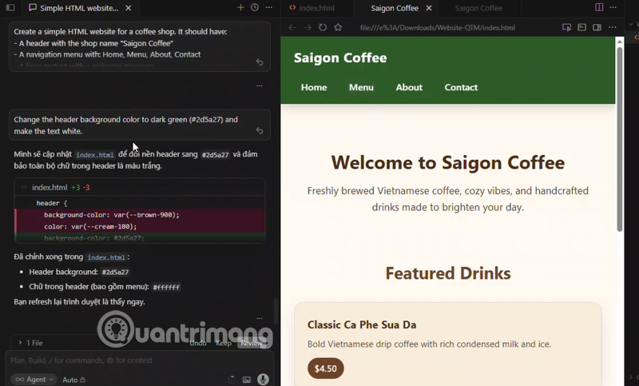639x386 pixels.
Task: Reload the browser preview page
Action: tap(323, 27)
